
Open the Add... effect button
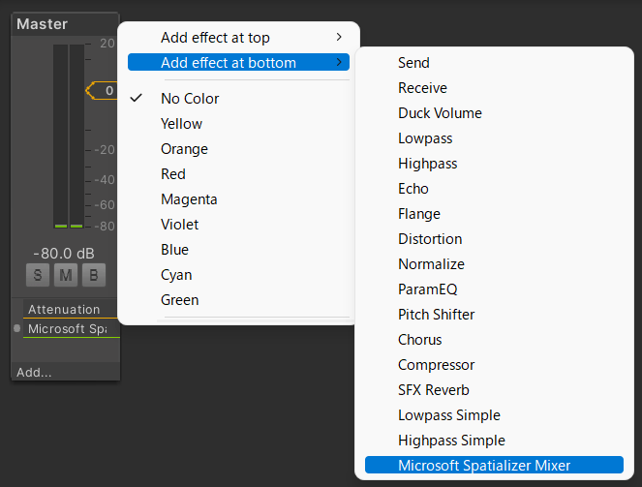coord(35,372)
